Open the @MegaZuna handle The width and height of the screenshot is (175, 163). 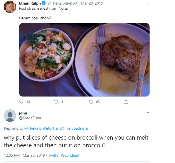pyautogui.click(x=30, y=118)
